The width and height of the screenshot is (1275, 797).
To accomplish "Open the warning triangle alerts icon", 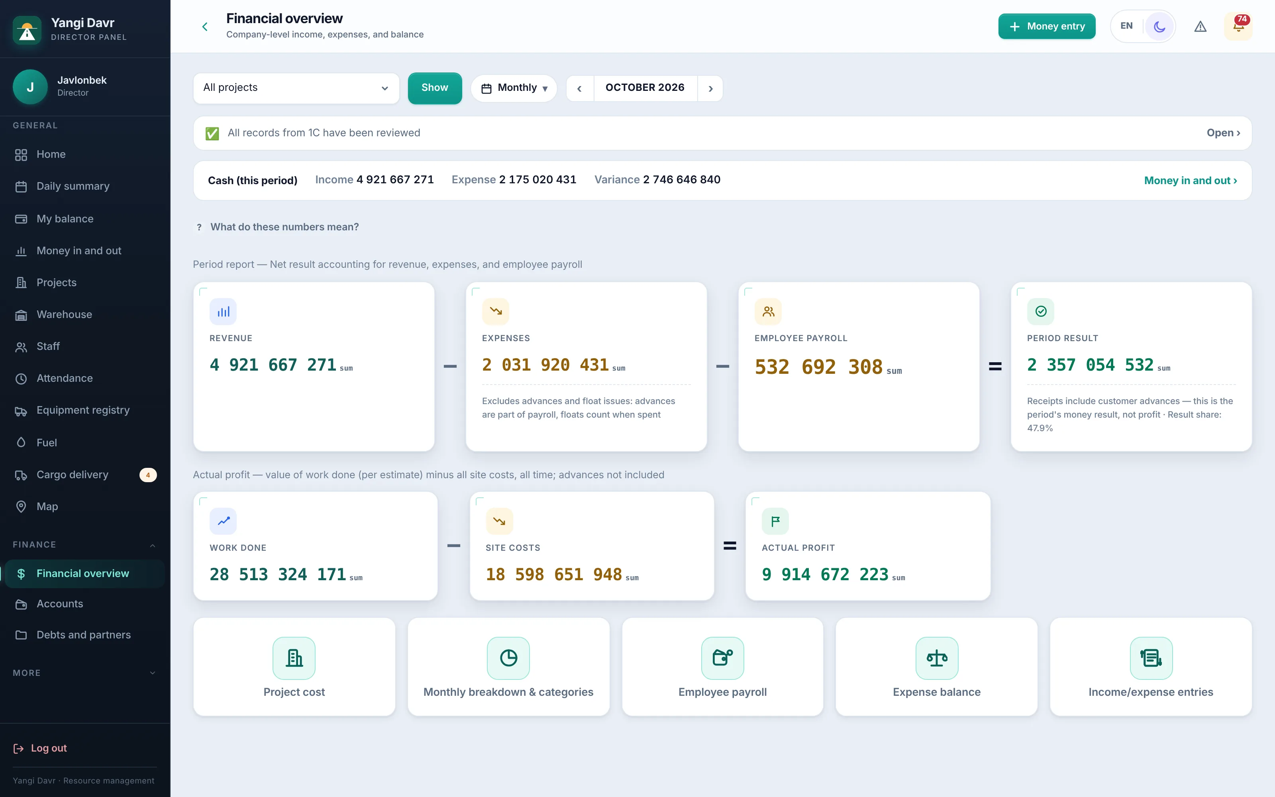I will [x=1200, y=26].
